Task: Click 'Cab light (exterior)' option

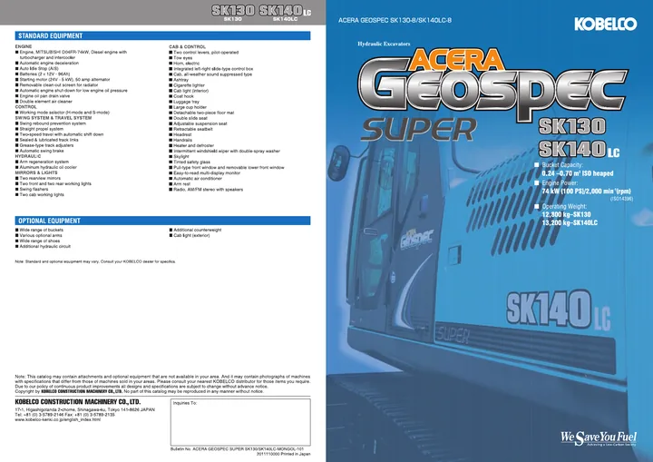Action: (191, 235)
